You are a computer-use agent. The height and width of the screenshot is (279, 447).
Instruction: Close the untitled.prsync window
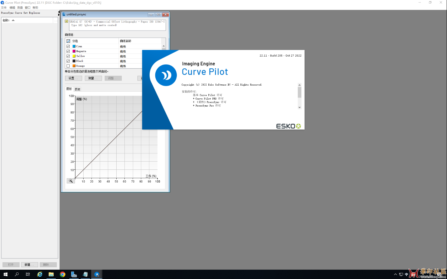165,15
